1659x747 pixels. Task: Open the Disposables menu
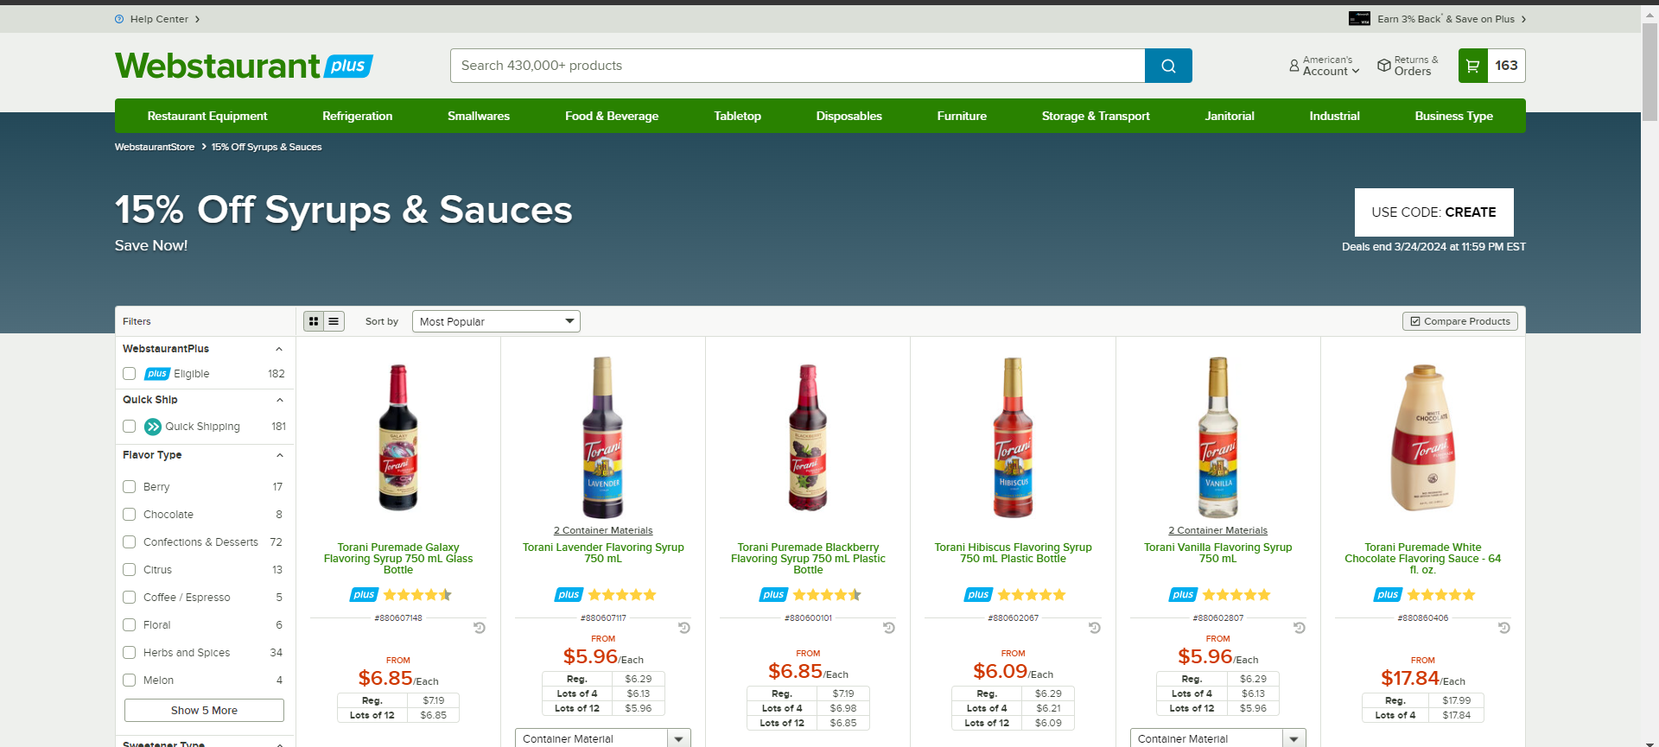[x=849, y=116]
